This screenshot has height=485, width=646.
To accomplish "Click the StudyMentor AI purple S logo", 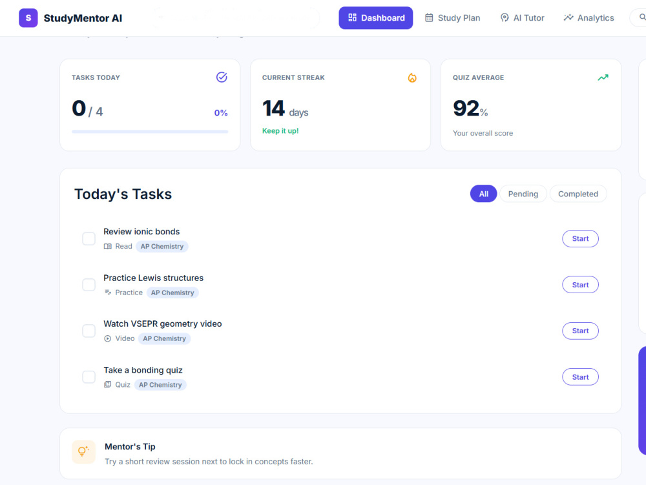I will [x=28, y=18].
